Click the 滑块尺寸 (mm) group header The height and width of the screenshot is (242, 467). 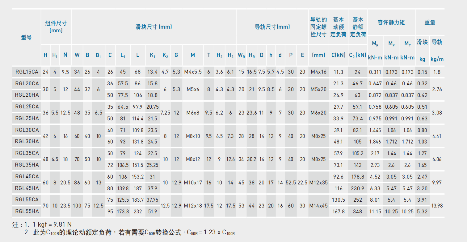pyautogui.click(x=154, y=27)
